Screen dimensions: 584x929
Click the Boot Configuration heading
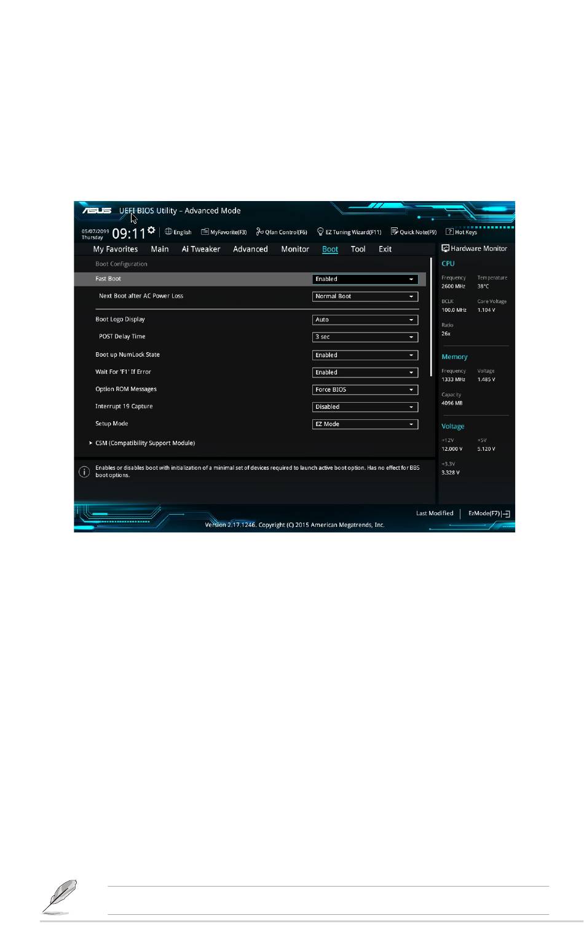[121, 264]
